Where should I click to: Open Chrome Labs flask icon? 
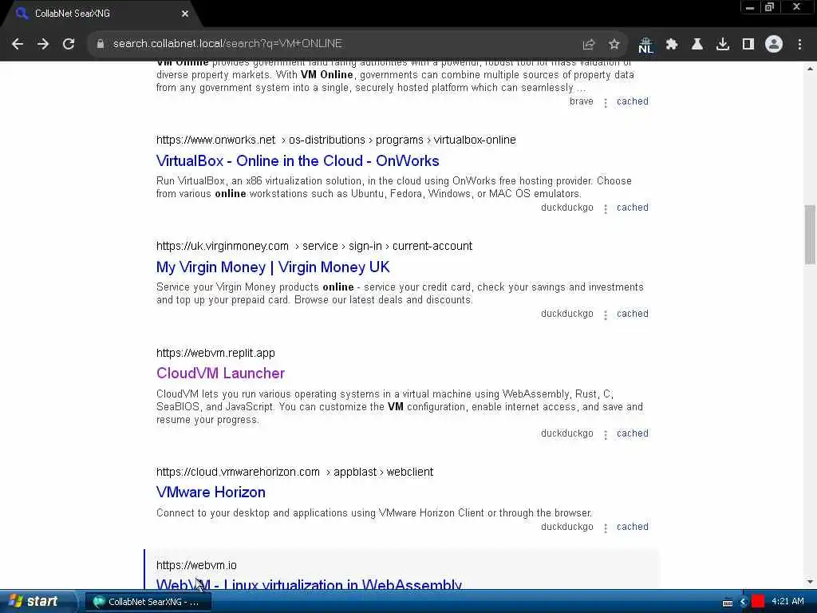point(697,44)
